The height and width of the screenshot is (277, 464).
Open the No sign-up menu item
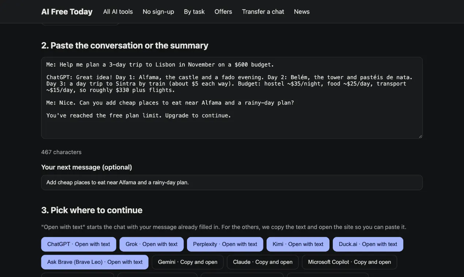pyautogui.click(x=158, y=12)
